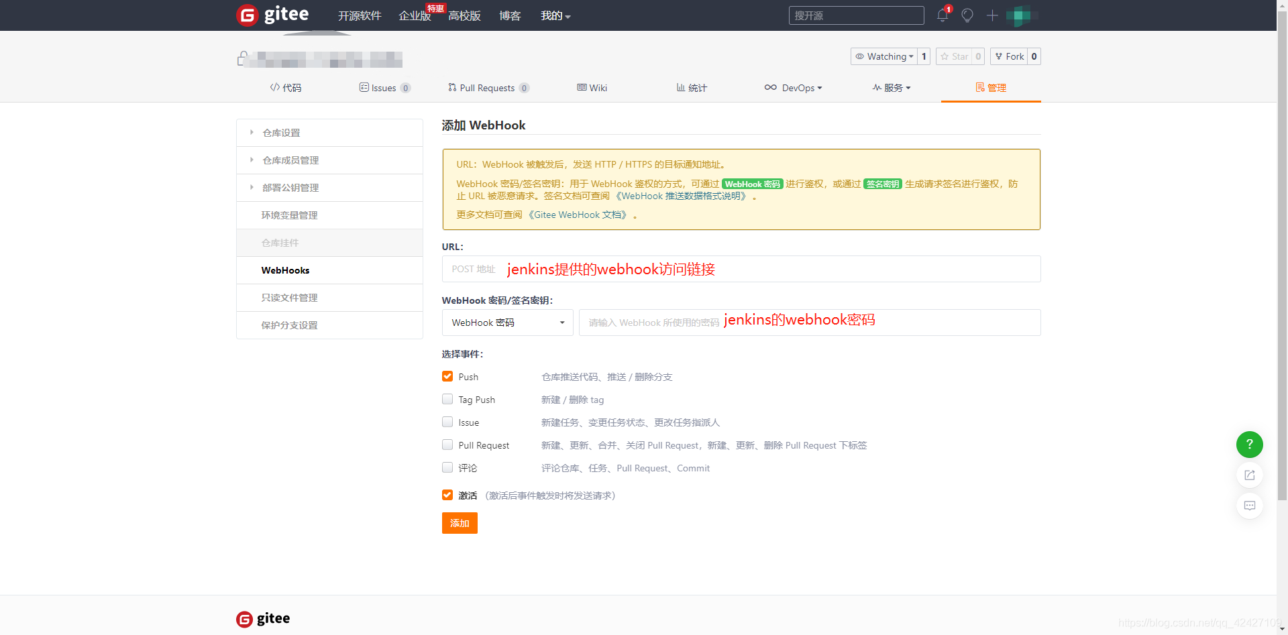Open the user avatar menu
The image size is (1288, 635).
(x=1022, y=15)
